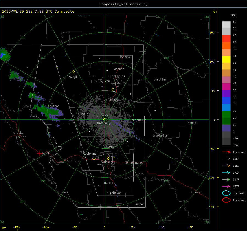This screenshot has height=231, width=247.
Task: Click the Innisfail town label
Action: coord(111,99)
